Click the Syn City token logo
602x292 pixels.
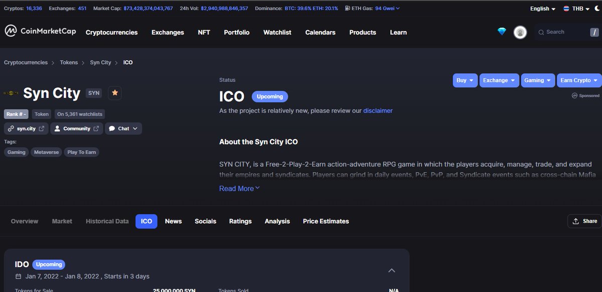[12, 93]
